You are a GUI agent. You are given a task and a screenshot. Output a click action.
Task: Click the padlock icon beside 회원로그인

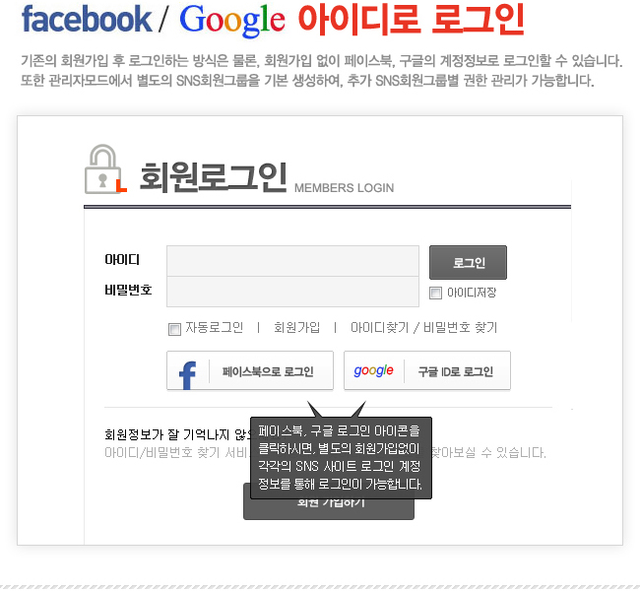click(x=105, y=169)
